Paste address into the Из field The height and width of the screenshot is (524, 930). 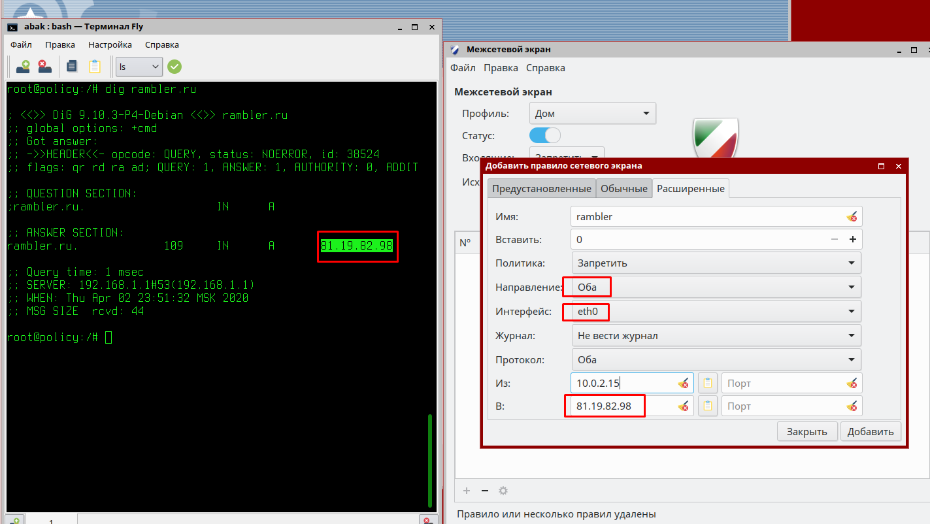707,383
